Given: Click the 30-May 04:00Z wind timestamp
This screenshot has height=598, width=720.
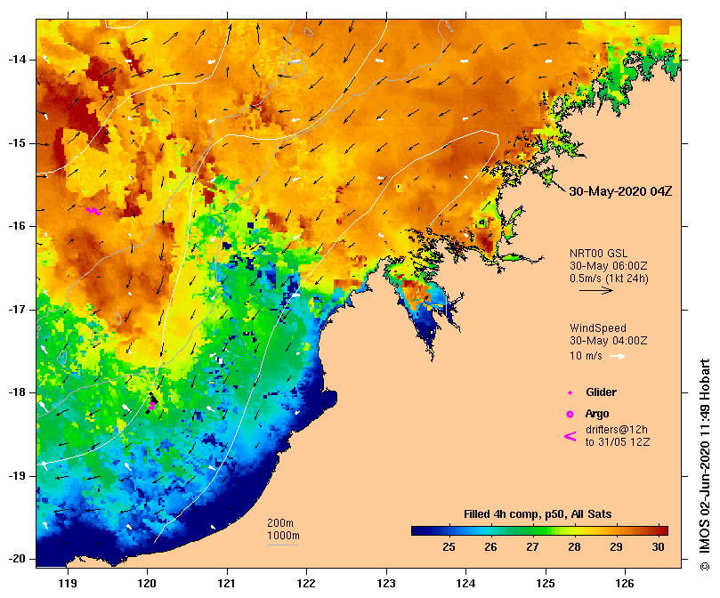Looking at the screenshot, I should pyautogui.click(x=609, y=340).
